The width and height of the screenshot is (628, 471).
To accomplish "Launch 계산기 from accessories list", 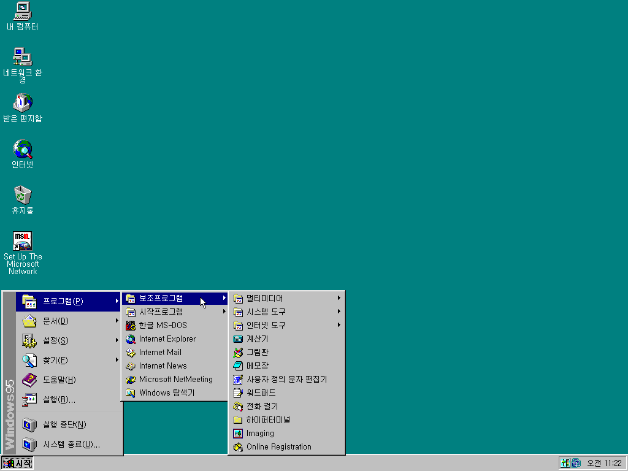I will (x=286, y=339).
